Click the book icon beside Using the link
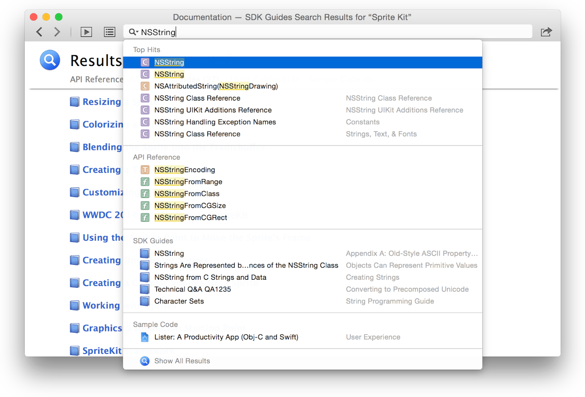 [75, 238]
